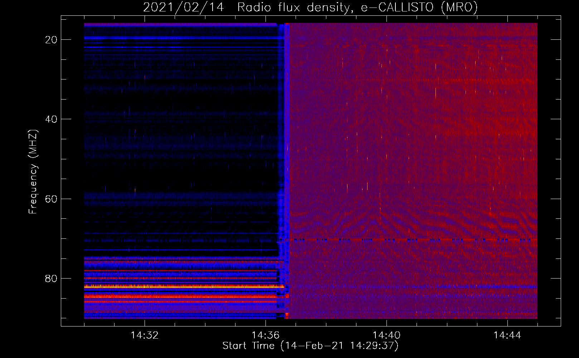Click the 60 MHz frequency tick label
Screen dimensions: 579x358
coord(51,199)
